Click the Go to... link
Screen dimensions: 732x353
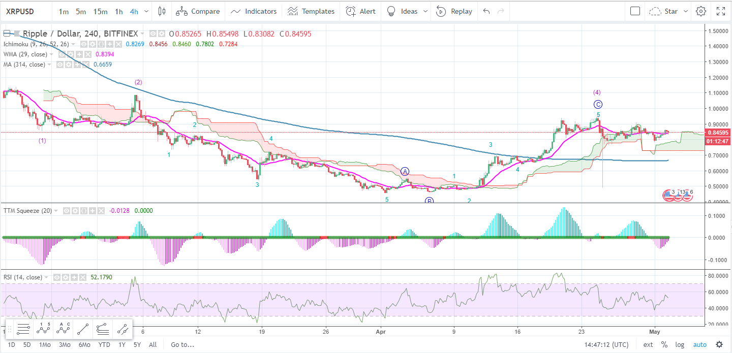[x=181, y=344]
